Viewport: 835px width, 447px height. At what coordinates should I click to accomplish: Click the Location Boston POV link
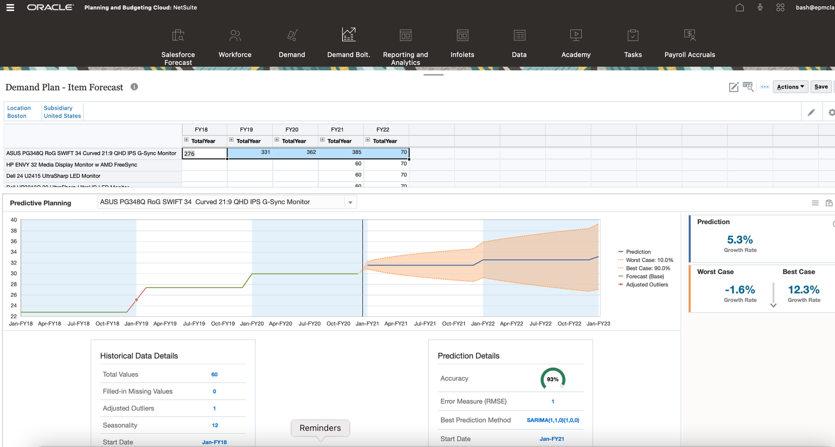tap(19, 112)
